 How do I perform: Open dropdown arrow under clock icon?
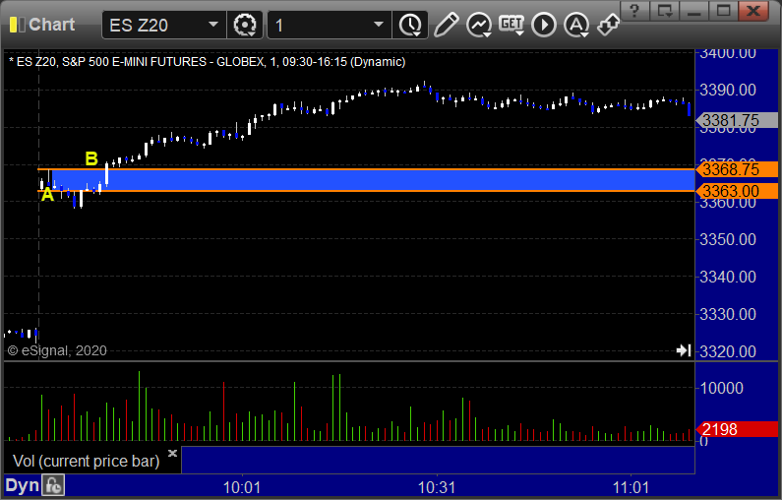point(418,34)
